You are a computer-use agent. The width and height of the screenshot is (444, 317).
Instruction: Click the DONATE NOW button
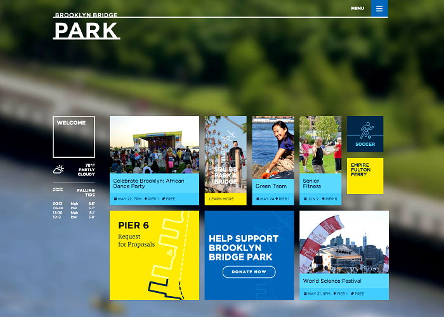249,272
